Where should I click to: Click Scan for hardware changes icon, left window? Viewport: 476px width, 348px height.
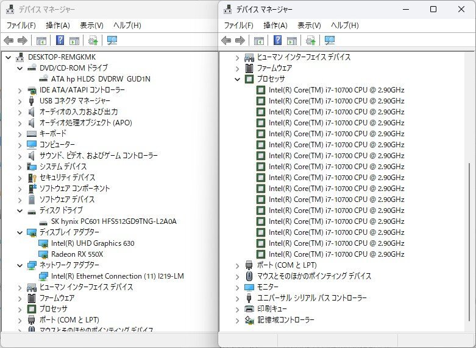(x=112, y=40)
